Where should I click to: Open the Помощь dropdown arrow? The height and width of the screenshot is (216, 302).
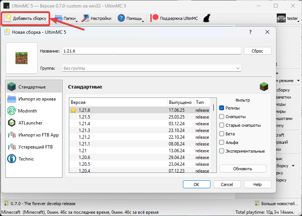tap(143, 21)
